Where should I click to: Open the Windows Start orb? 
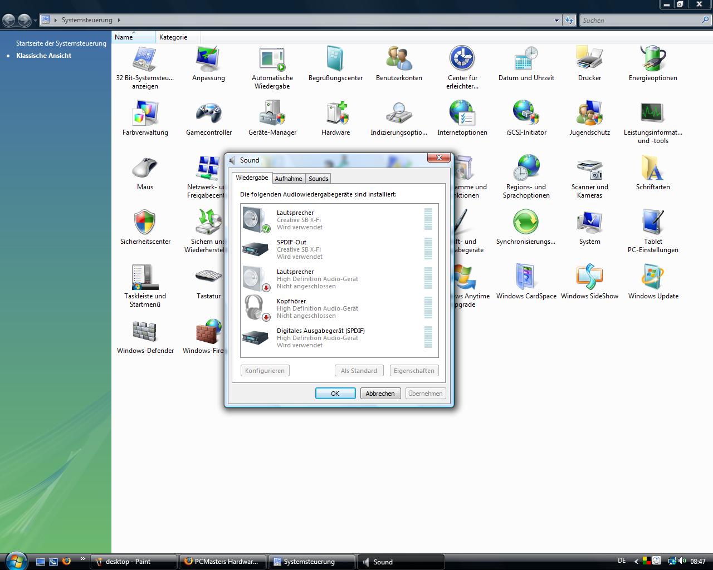(x=16, y=560)
